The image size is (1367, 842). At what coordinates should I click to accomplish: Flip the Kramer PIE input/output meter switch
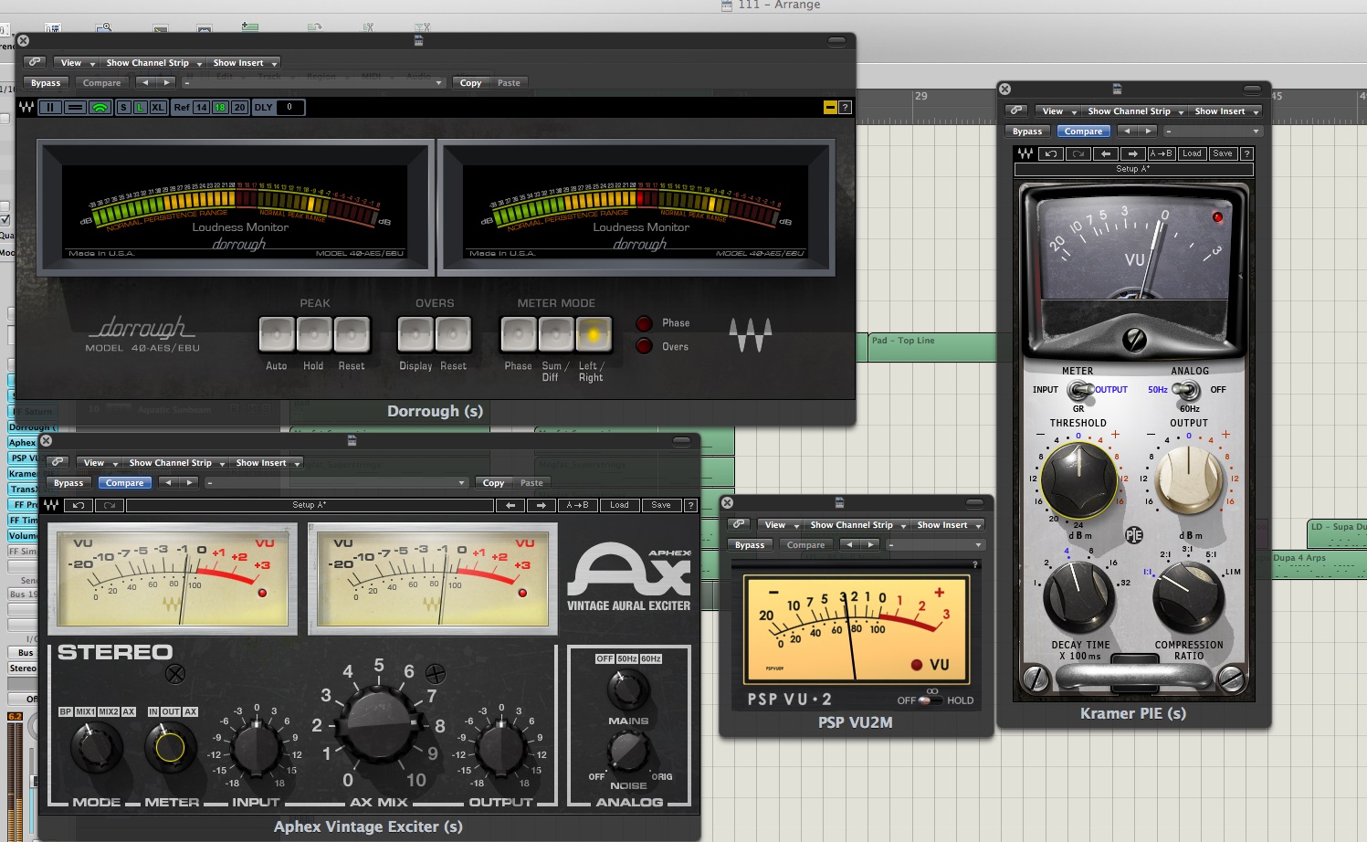click(x=1080, y=391)
